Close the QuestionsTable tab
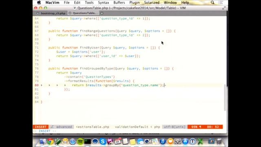The width and height of the screenshot is (261, 147). [70, 13]
